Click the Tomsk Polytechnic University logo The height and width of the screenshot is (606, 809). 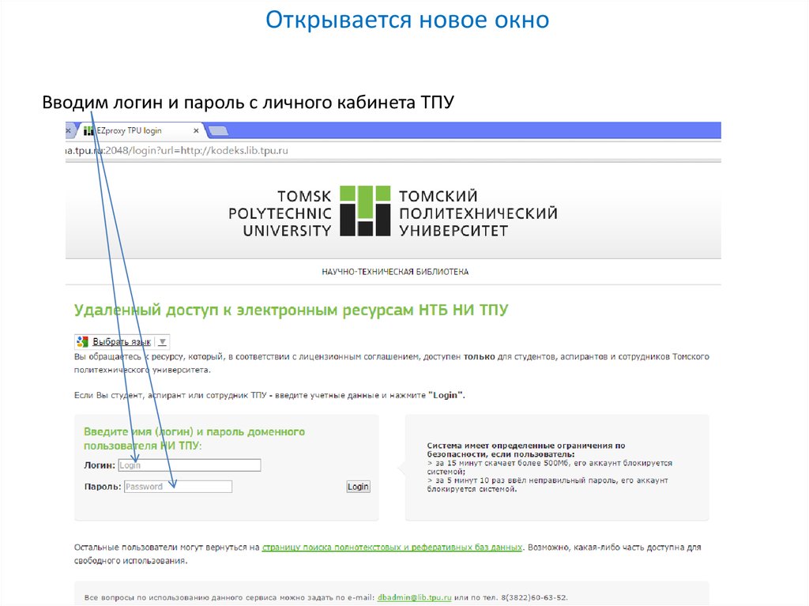365,211
